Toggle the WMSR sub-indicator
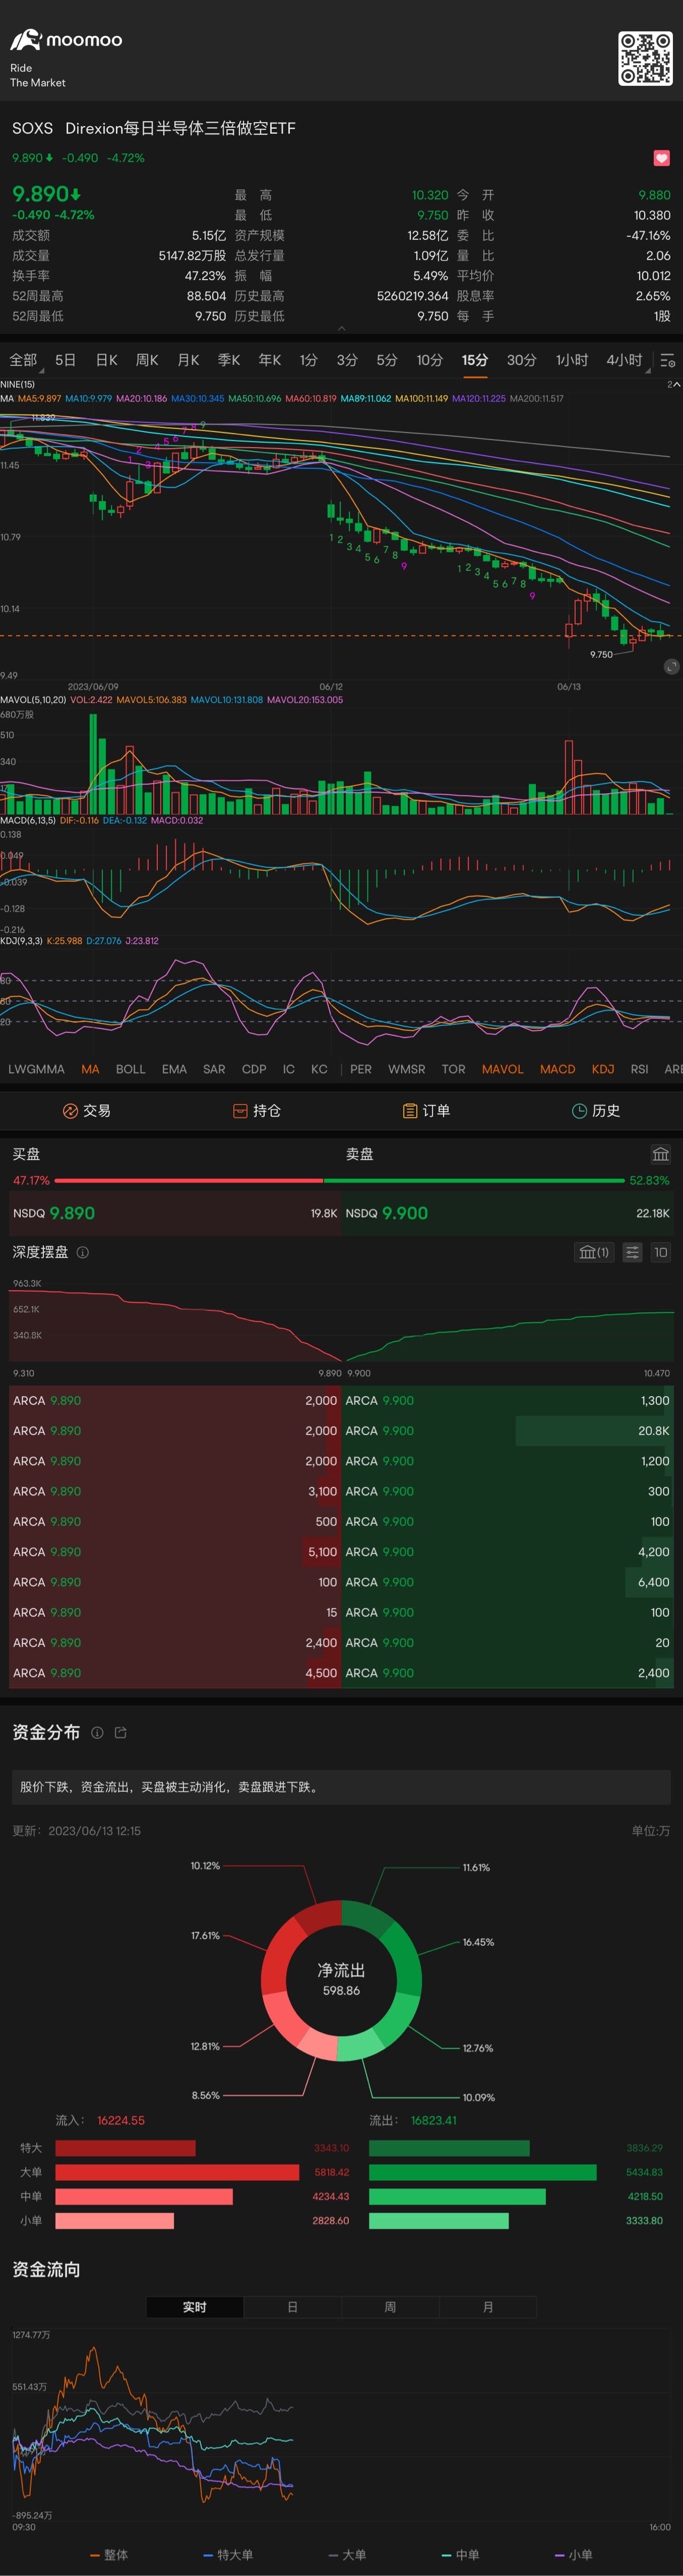 click(x=407, y=1069)
